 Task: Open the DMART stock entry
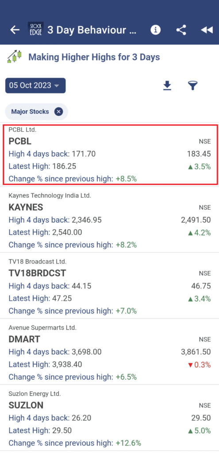tap(110, 351)
